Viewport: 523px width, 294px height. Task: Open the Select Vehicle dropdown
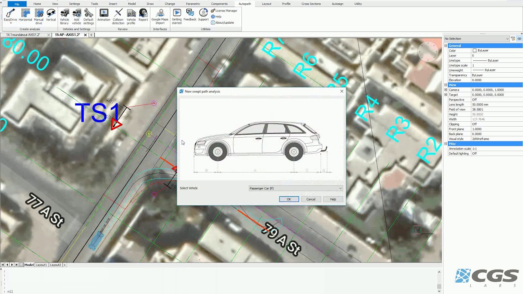click(x=296, y=188)
